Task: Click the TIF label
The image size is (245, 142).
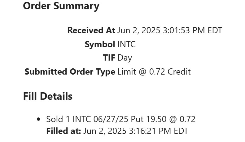Action: click(109, 58)
